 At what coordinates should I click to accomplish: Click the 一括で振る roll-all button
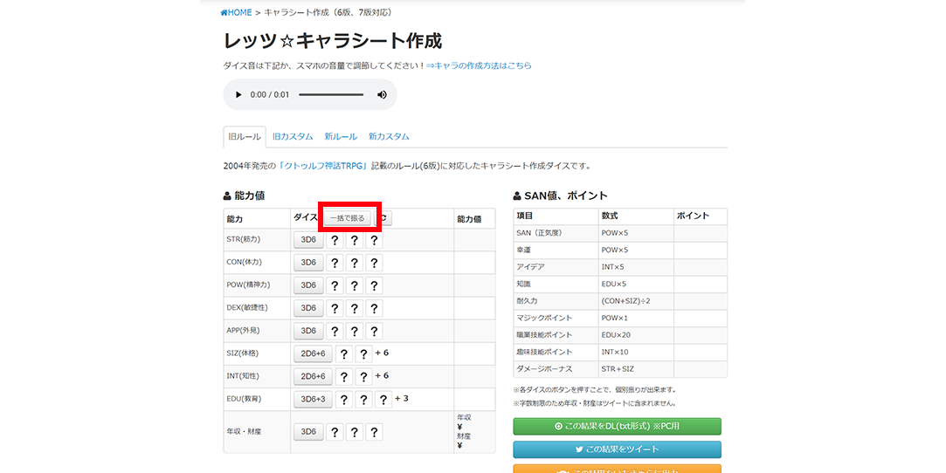pyautogui.click(x=348, y=218)
